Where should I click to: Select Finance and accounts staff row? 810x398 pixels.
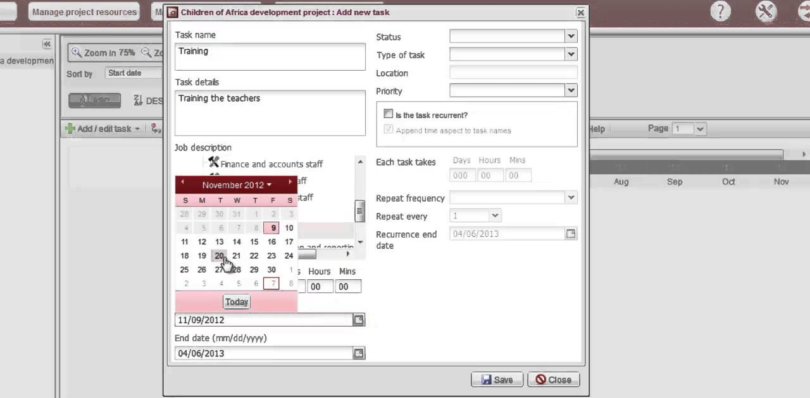coord(271,164)
